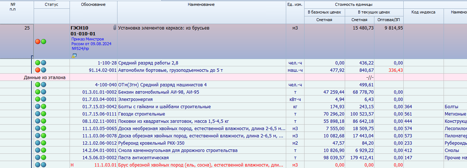The width and height of the screenshot is (467, 168).
Task: Select Рубероид кровельный РКК-350
Action: [x=151, y=143]
